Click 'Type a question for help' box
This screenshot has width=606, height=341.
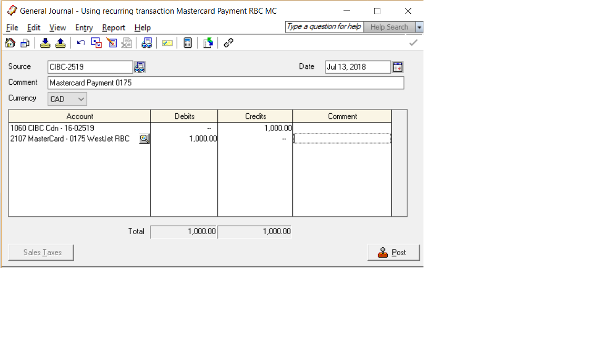coord(324,27)
